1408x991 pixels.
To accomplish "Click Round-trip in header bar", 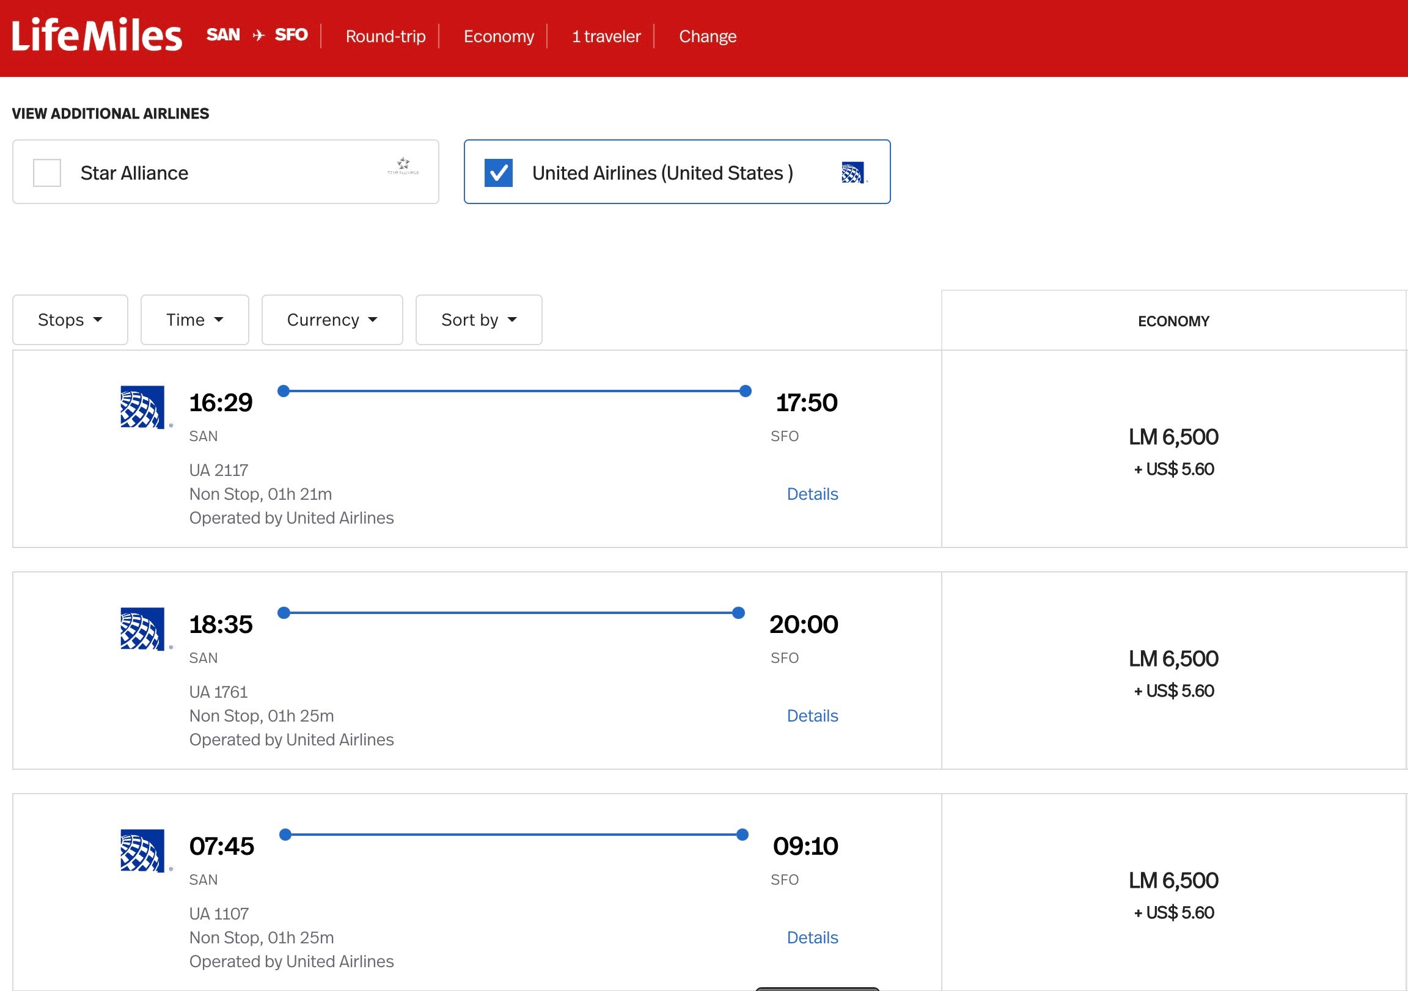I will tap(385, 37).
